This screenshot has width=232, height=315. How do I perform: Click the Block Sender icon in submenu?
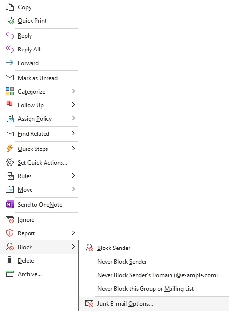point(89,248)
